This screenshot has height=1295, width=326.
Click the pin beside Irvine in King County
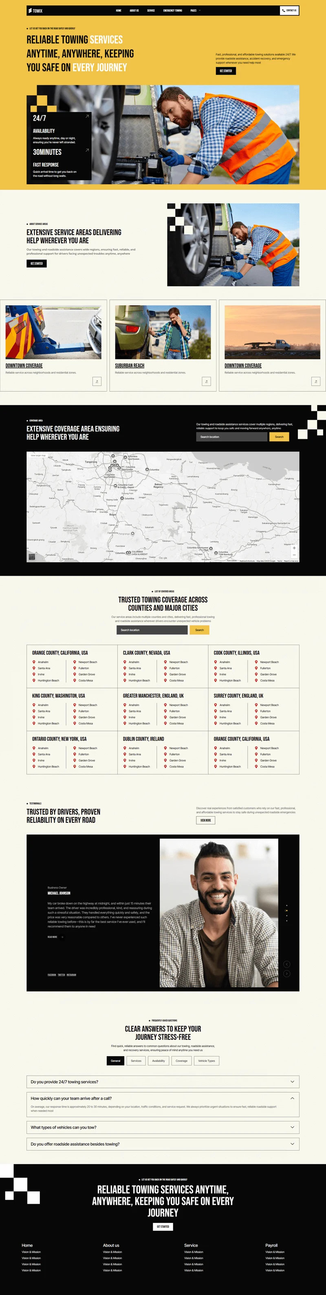click(34, 717)
